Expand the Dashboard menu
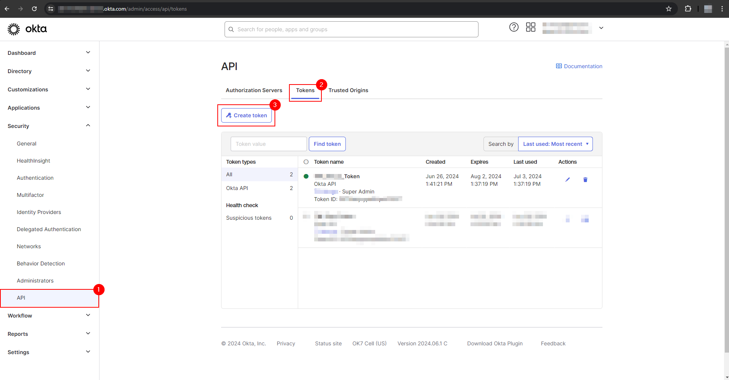The image size is (729, 380). click(x=50, y=53)
